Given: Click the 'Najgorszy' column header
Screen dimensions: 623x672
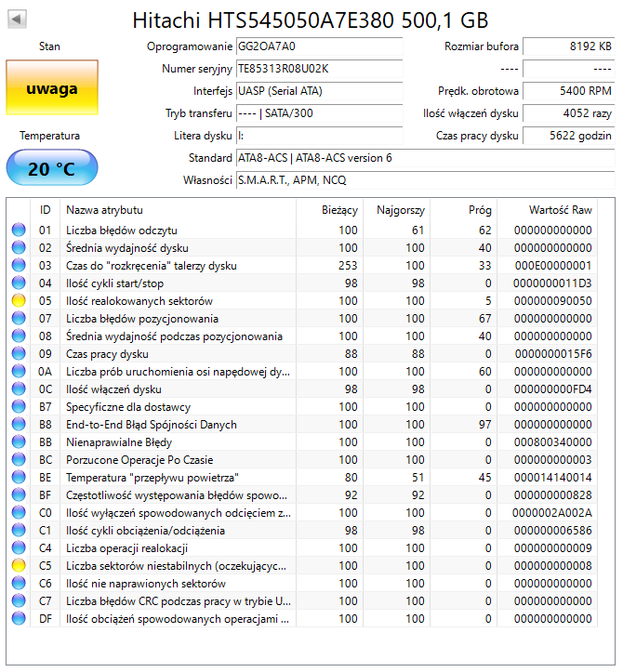Looking at the screenshot, I should pyautogui.click(x=397, y=210).
